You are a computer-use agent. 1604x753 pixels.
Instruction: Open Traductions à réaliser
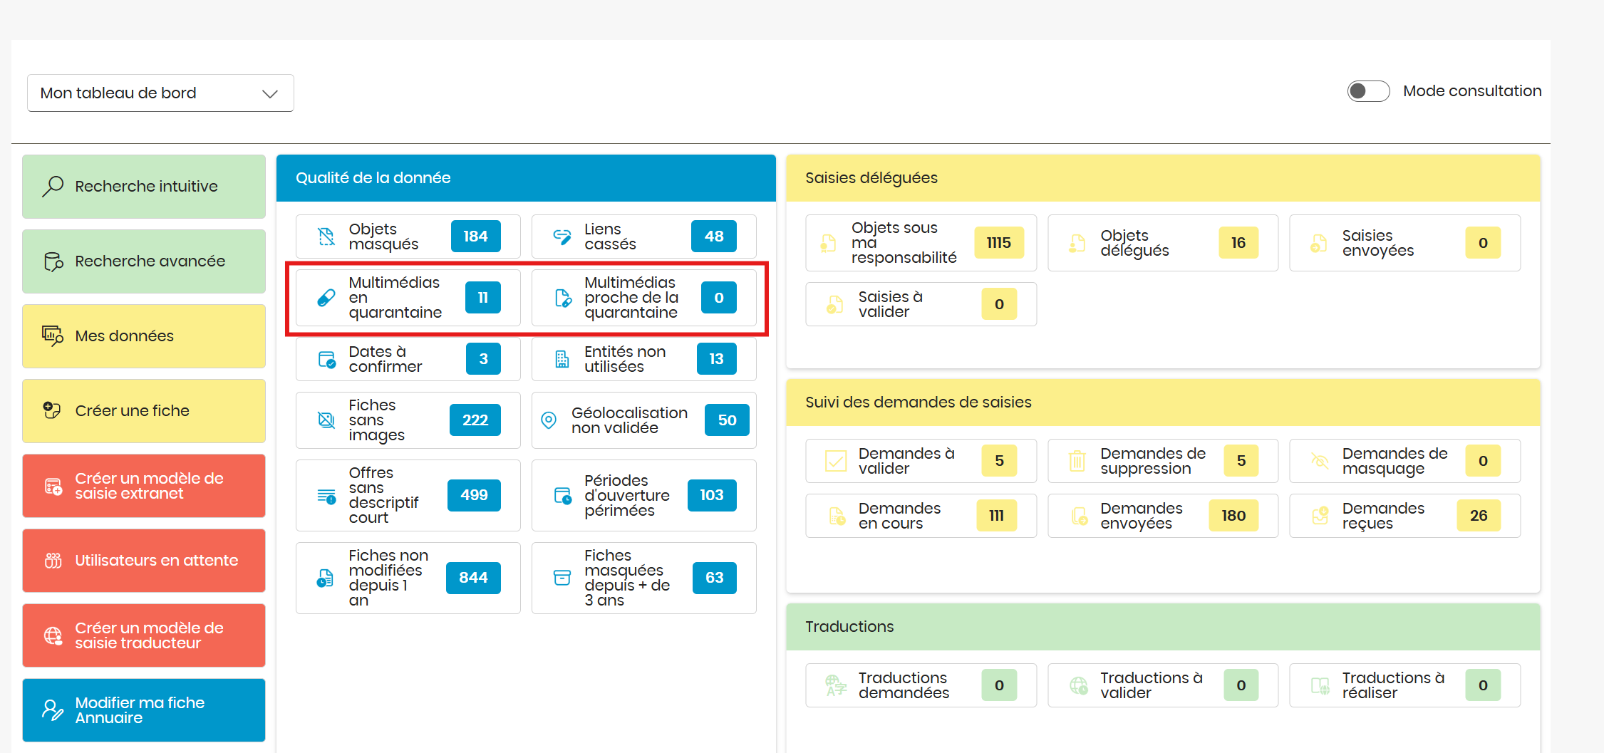coord(1404,685)
